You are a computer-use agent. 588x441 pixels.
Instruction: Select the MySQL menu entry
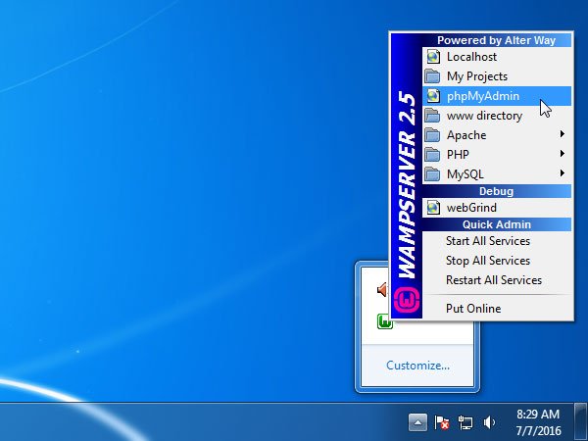(497, 174)
